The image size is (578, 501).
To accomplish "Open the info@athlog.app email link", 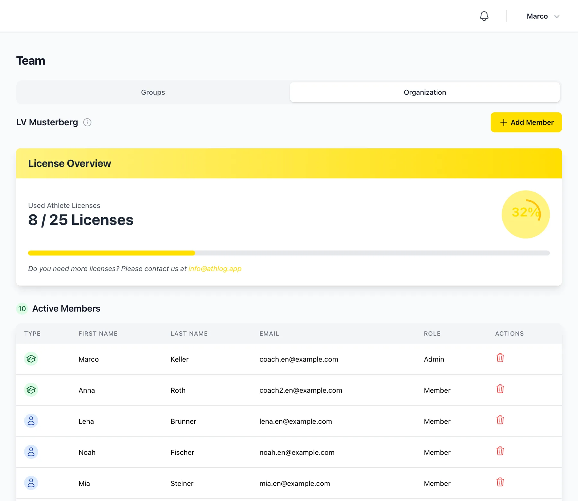I will [x=215, y=269].
